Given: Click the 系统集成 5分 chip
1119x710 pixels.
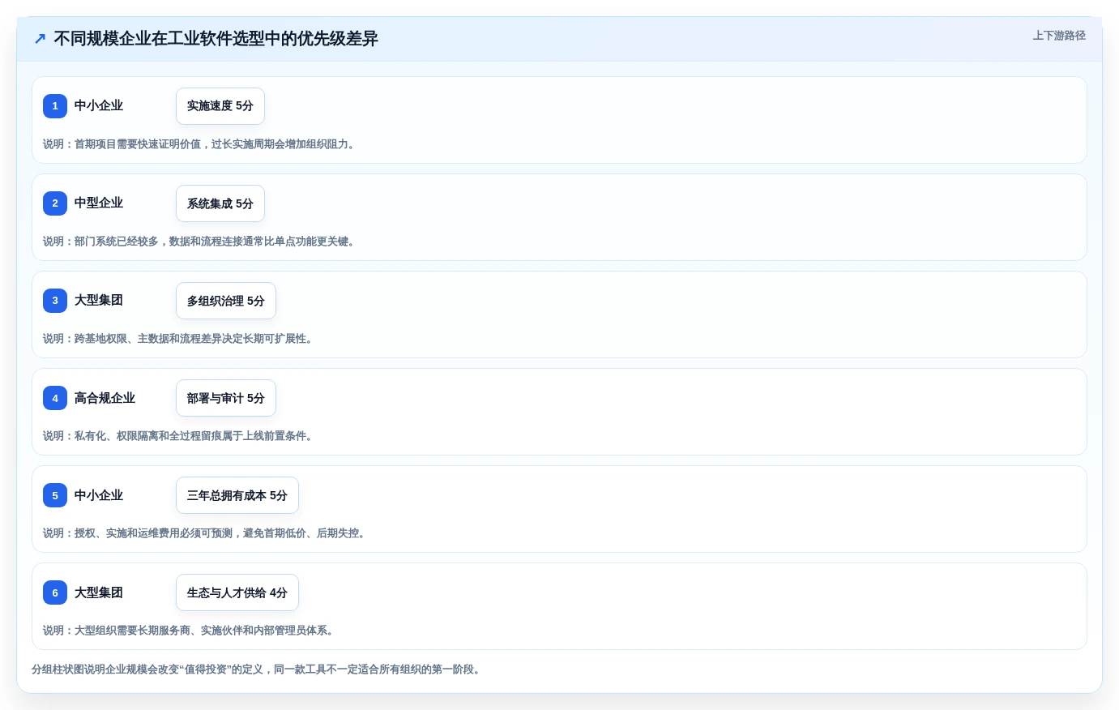Looking at the screenshot, I should (220, 203).
